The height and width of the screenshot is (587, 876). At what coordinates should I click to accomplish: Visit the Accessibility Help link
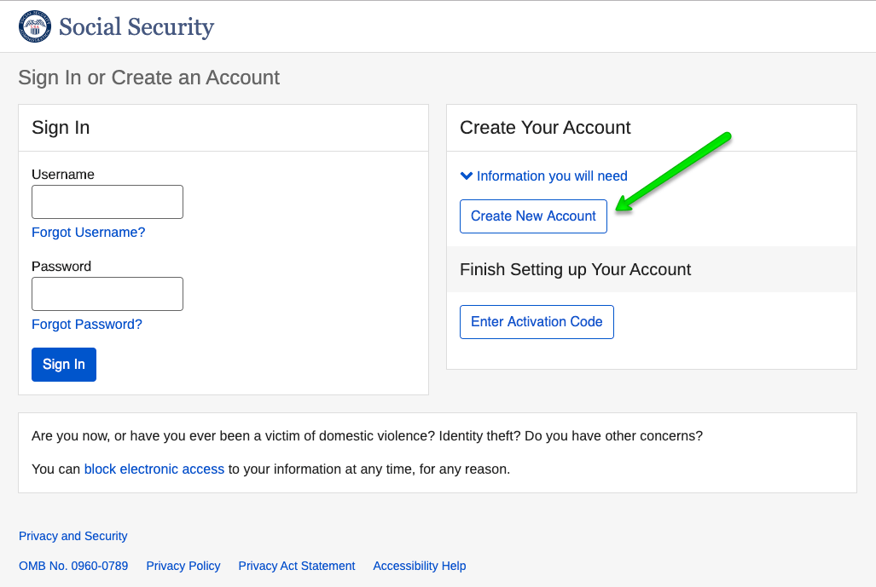point(420,567)
